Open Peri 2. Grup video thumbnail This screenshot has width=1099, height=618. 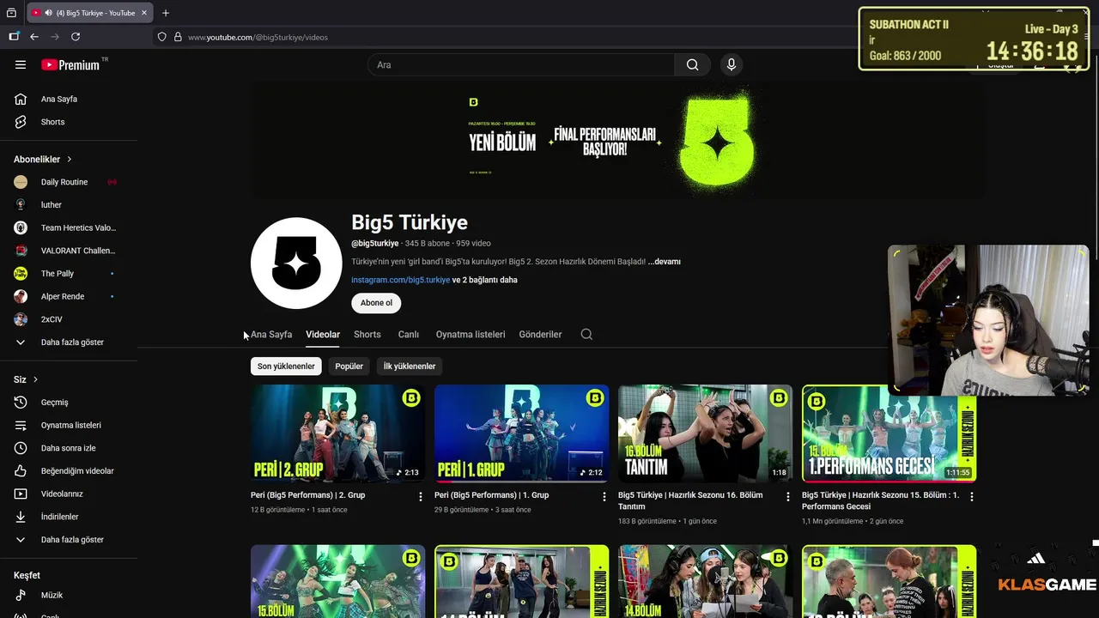coord(337,433)
